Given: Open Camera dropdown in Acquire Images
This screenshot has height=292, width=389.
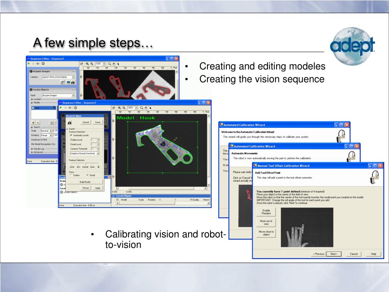Looking at the screenshot, I should pyautogui.click(x=73, y=77).
